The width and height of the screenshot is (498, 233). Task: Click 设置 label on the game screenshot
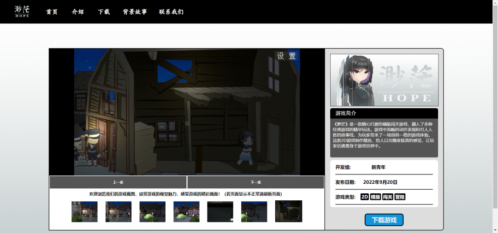[x=286, y=56]
